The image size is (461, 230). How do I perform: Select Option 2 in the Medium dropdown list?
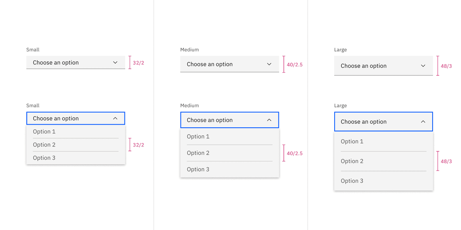198,153
